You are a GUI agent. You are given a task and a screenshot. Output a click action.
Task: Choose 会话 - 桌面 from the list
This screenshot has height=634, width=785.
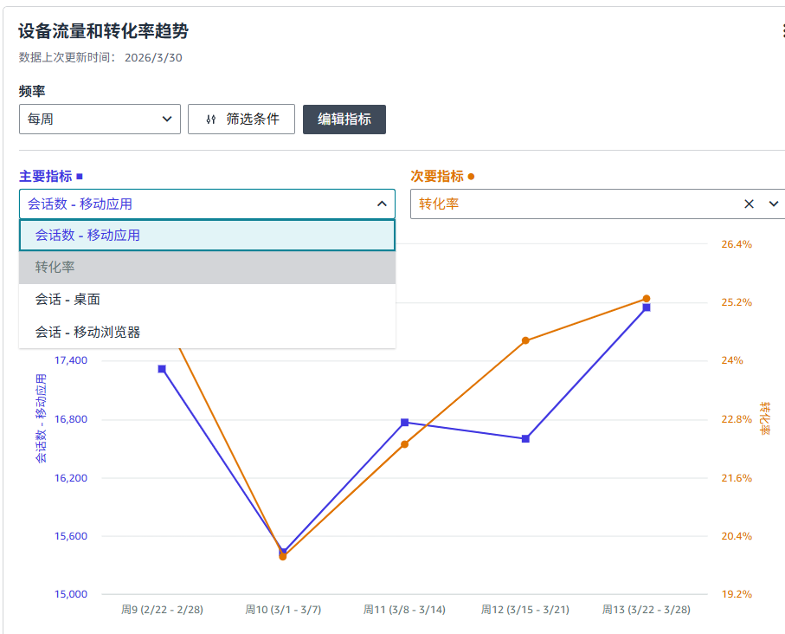(207, 300)
